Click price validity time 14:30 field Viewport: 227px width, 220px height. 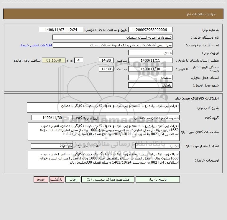[106, 69]
